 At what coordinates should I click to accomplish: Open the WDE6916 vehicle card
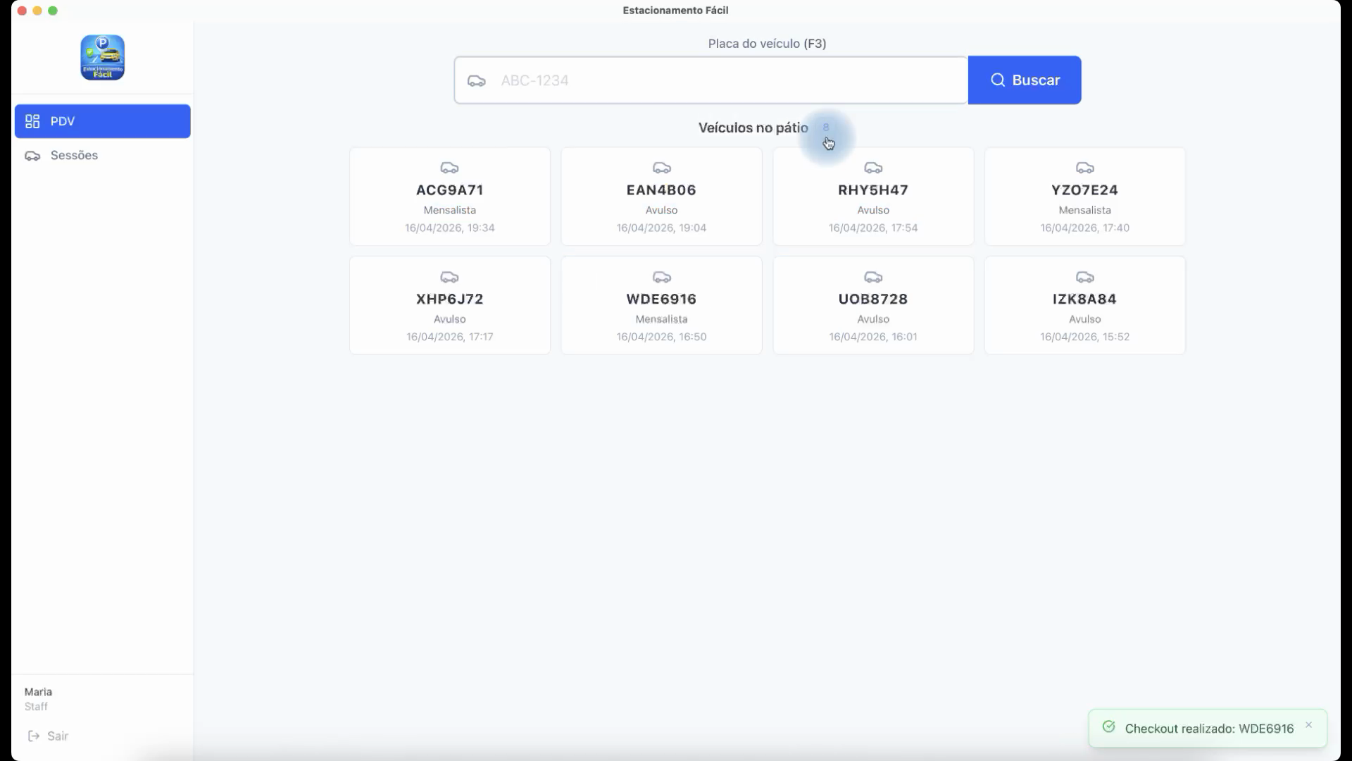pyautogui.click(x=661, y=305)
